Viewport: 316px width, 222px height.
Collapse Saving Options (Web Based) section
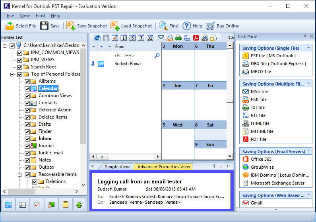pos(308,195)
